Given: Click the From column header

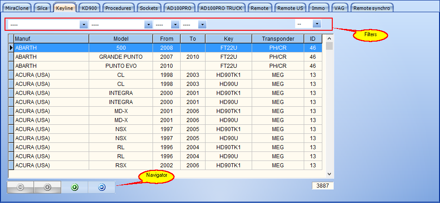Looking at the screenshot, I should pos(167,39).
